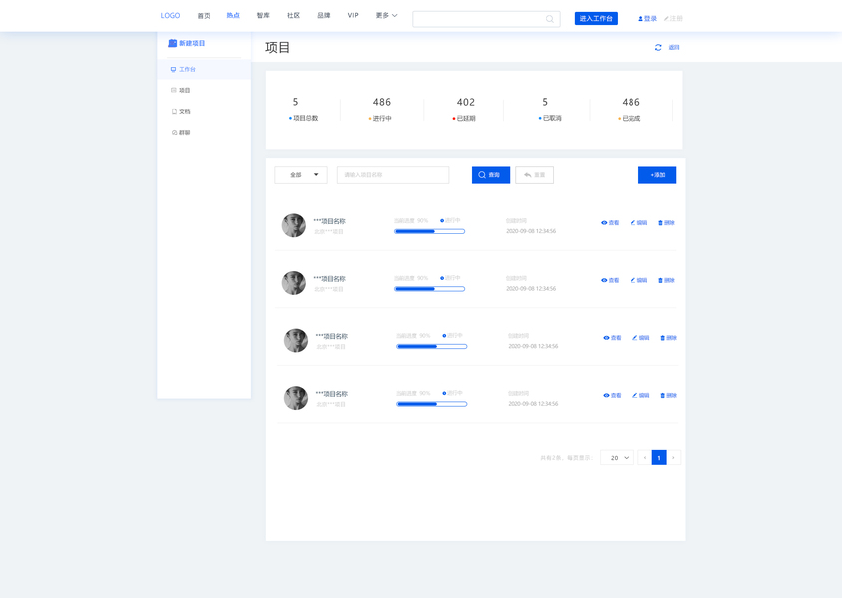Click the eye icon in third project row
Viewport: 842px width, 598px height.
606,338
